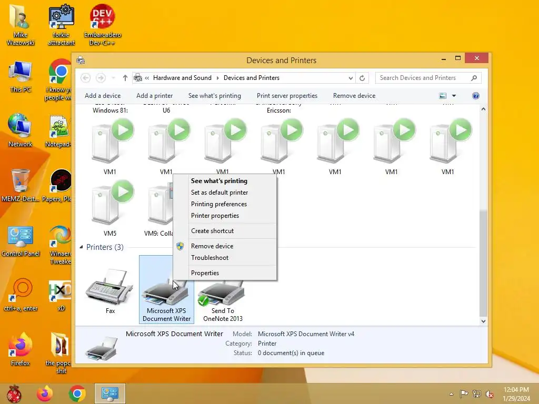The image size is (539, 404).
Task: Go up one folder level arrow
Action: click(x=125, y=78)
